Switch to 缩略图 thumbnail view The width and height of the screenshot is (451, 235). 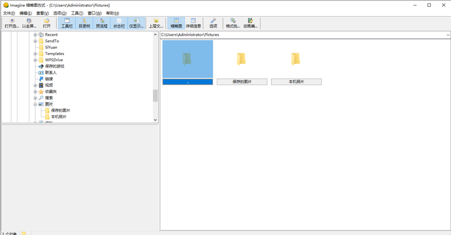tap(176, 23)
